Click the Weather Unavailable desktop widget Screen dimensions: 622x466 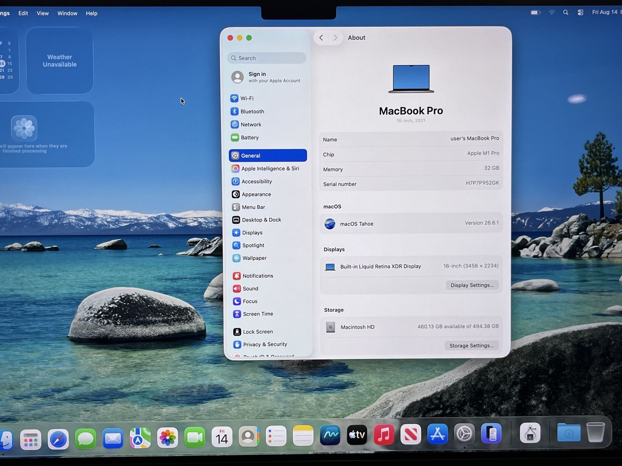coord(59,61)
